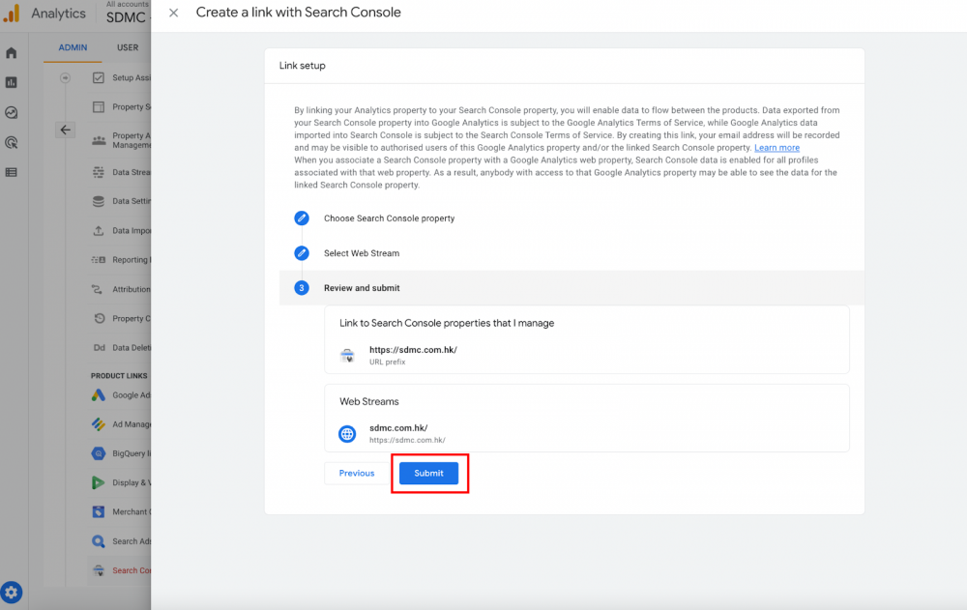Click the sdmc.com.hk/ web stream name
This screenshot has width=967, height=610.
coord(398,428)
